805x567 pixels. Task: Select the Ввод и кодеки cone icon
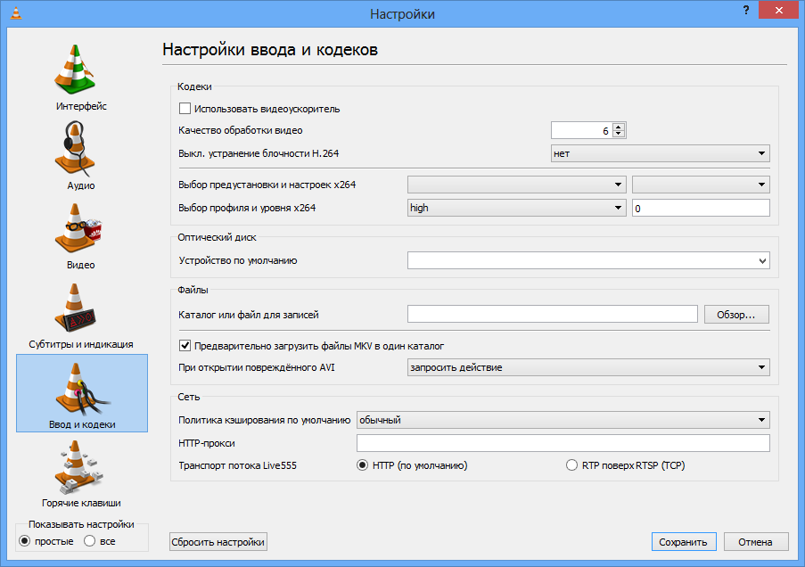(82, 389)
